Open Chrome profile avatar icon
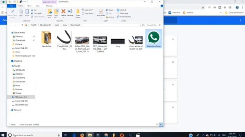 (237, 8)
